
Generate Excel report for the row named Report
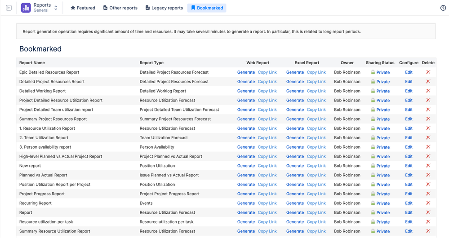295,212
